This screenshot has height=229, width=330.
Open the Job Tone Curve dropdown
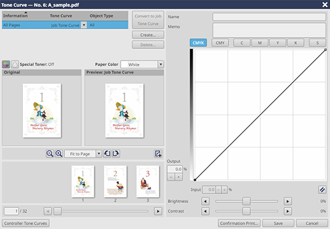pos(84,25)
